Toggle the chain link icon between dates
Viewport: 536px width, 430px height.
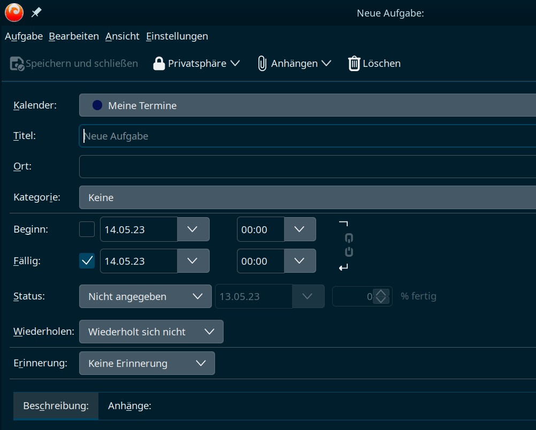coord(349,245)
